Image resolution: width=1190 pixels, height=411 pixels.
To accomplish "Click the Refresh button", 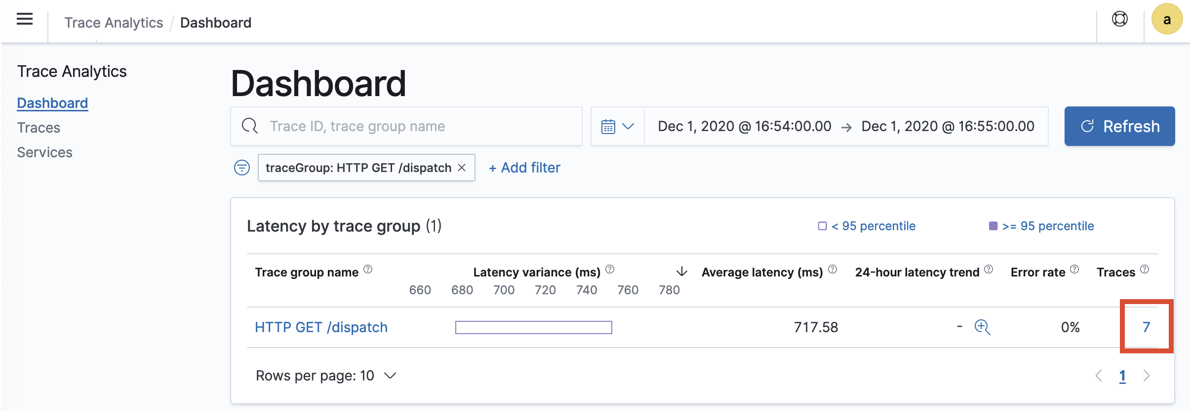I will click(1119, 127).
